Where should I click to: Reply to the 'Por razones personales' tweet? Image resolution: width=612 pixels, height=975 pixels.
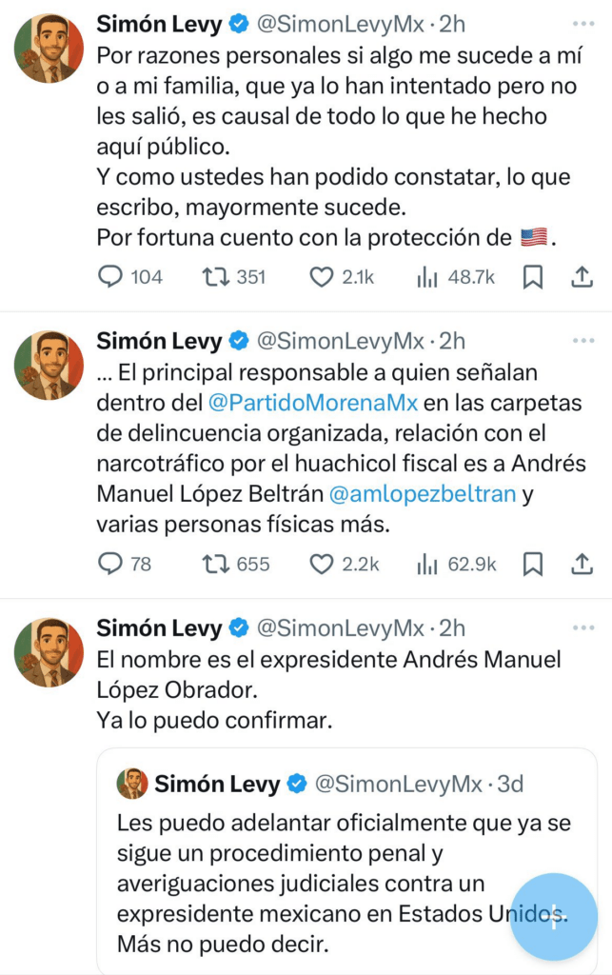coord(112,277)
